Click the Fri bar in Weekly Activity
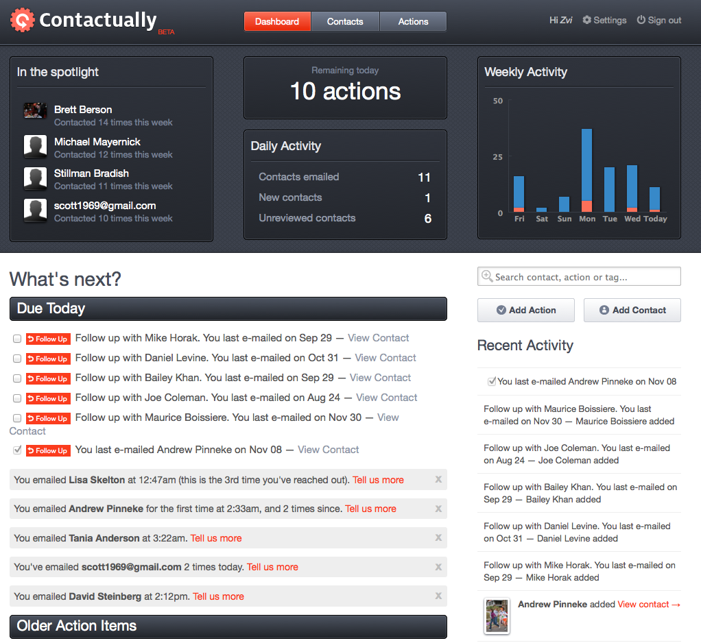 coord(519,194)
